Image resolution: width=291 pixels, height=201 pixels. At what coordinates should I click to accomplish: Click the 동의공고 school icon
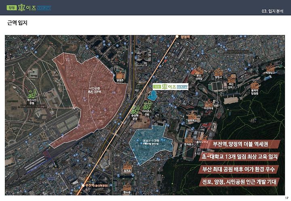tap(189, 140)
